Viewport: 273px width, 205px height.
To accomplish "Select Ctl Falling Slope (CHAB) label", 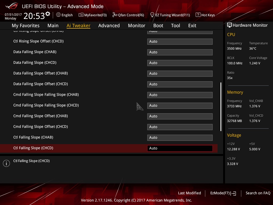I will [33, 137].
